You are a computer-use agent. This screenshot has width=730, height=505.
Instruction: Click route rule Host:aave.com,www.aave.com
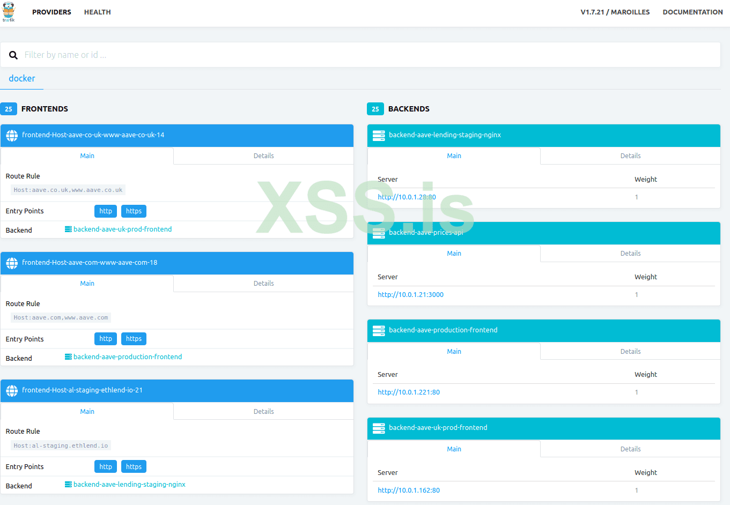coord(61,318)
